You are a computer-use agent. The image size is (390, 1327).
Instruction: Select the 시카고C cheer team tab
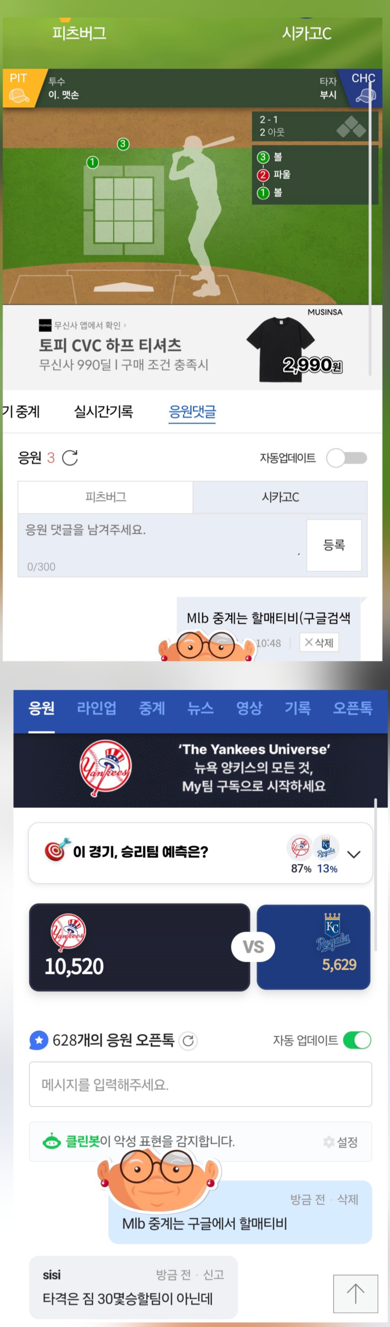pyautogui.click(x=280, y=497)
